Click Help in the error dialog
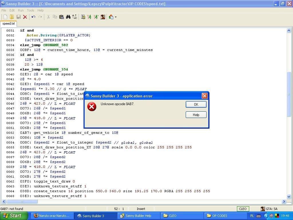The image size is (293, 220). click(x=196, y=115)
